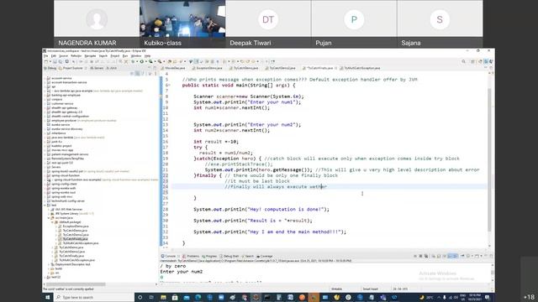Click the Save All toolbar icon
Screen dimensions: 538x302
point(61,61)
